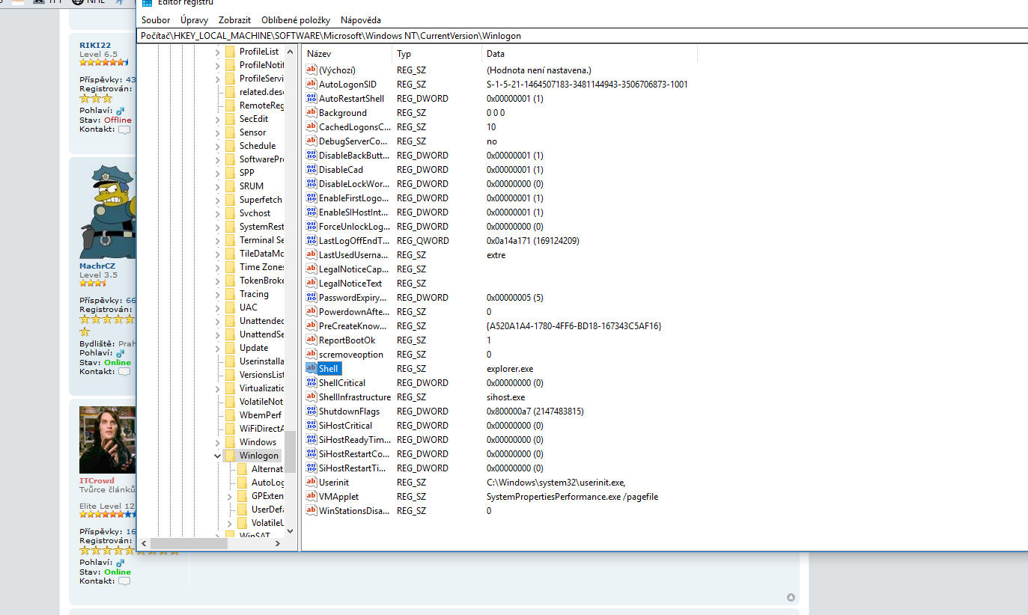Screen dimensions: 1028x615
Task: Click the SPP key folder icon
Action: 230,173
